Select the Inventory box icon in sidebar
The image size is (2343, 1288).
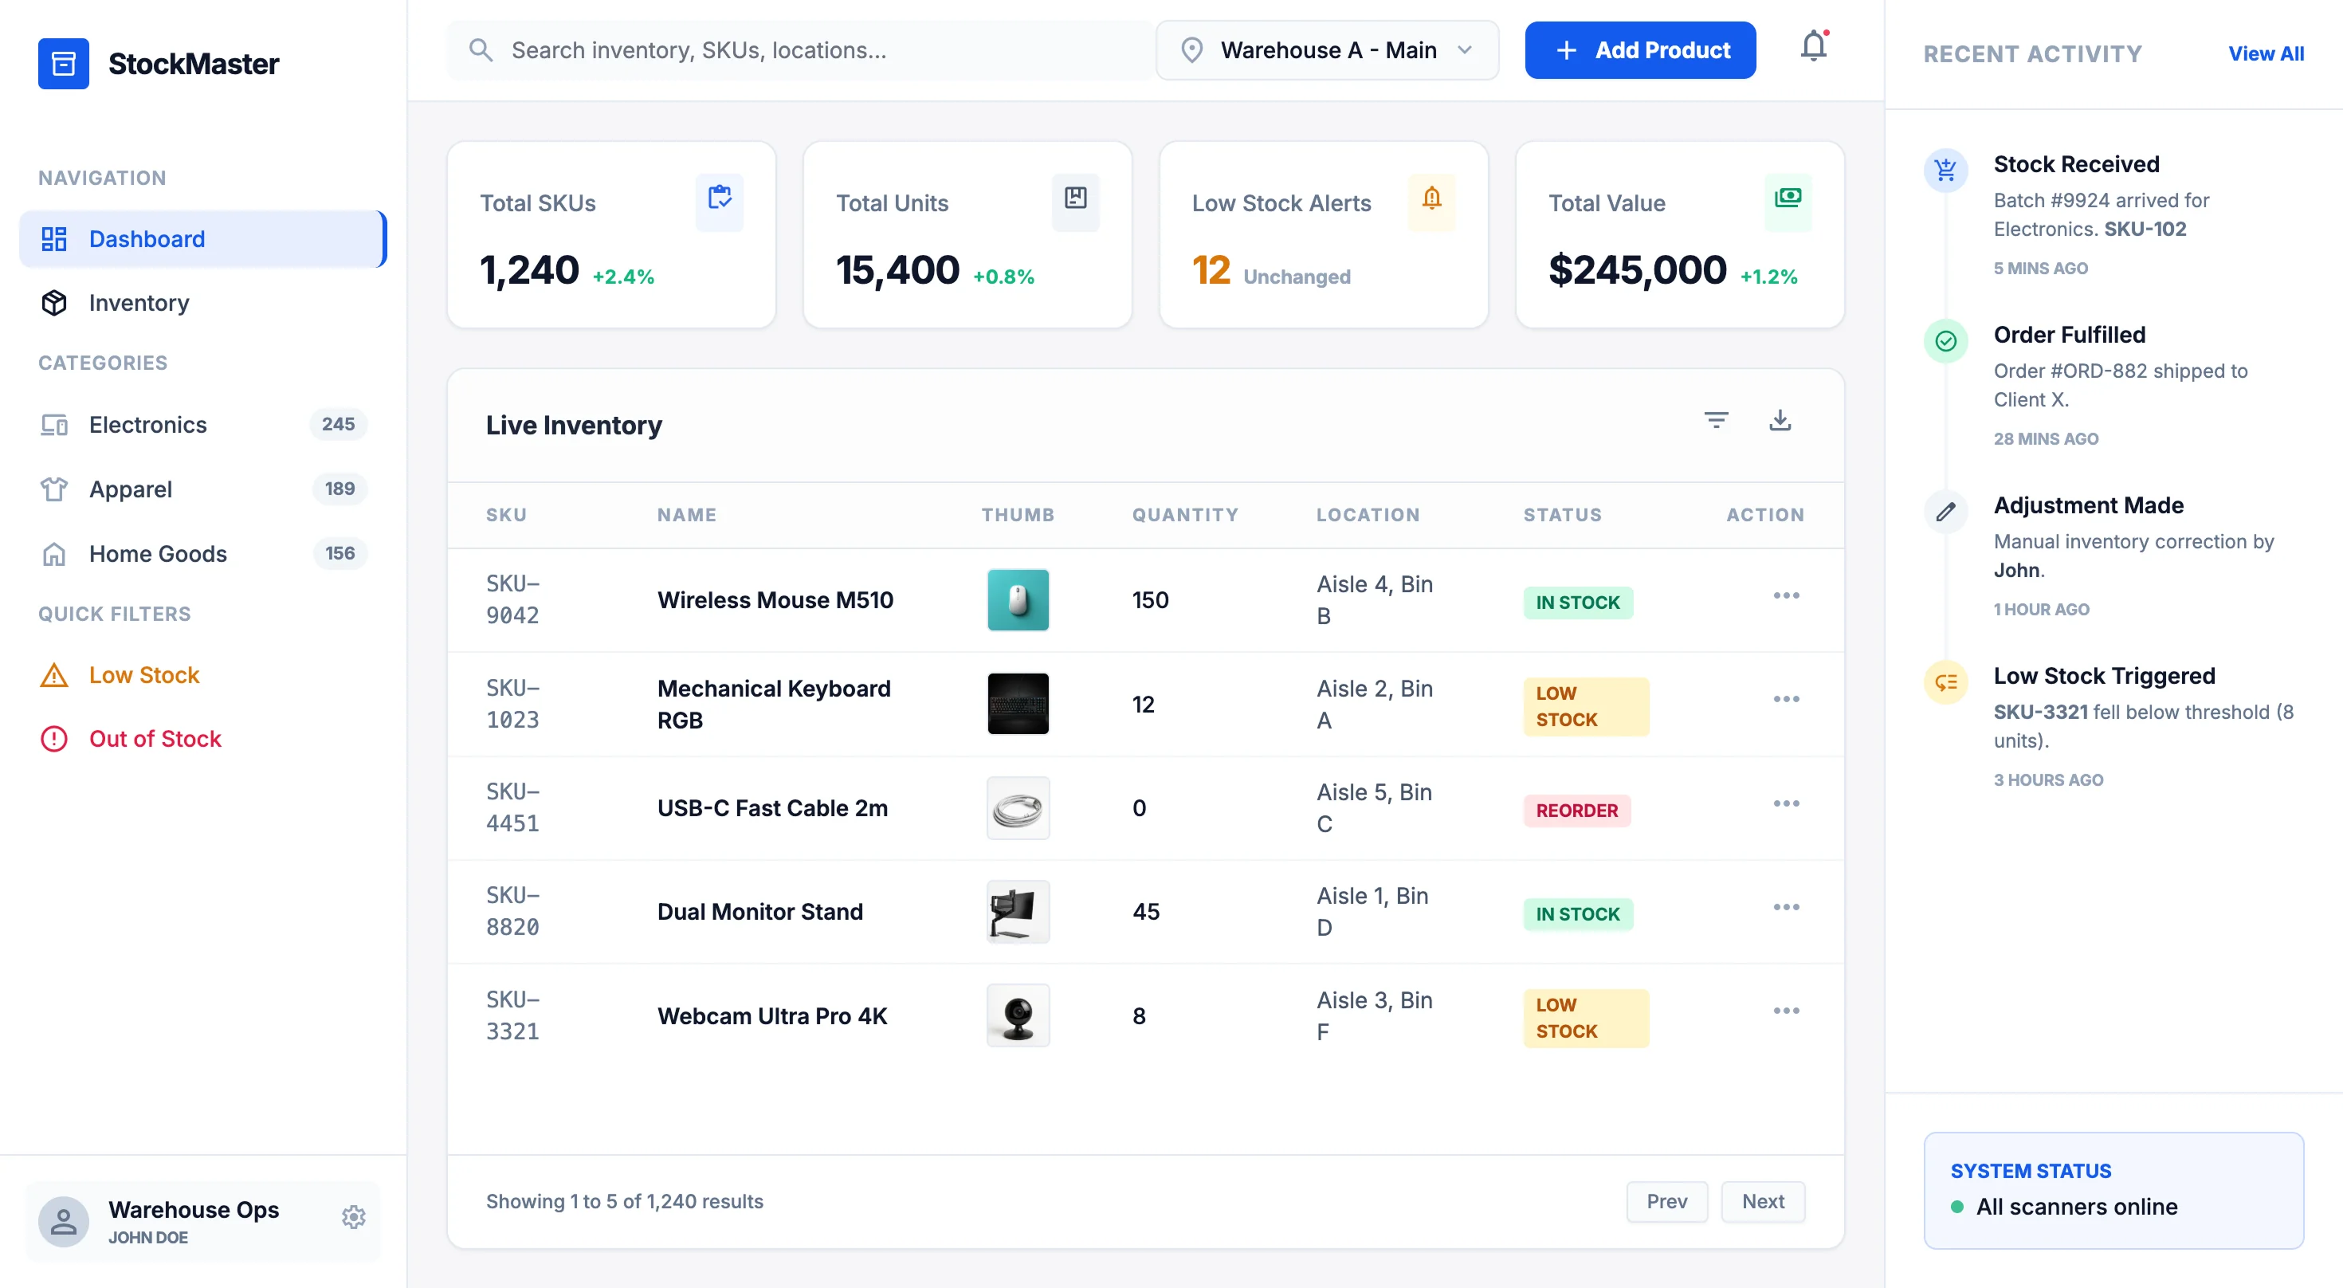pyautogui.click(x=54, y=303)
